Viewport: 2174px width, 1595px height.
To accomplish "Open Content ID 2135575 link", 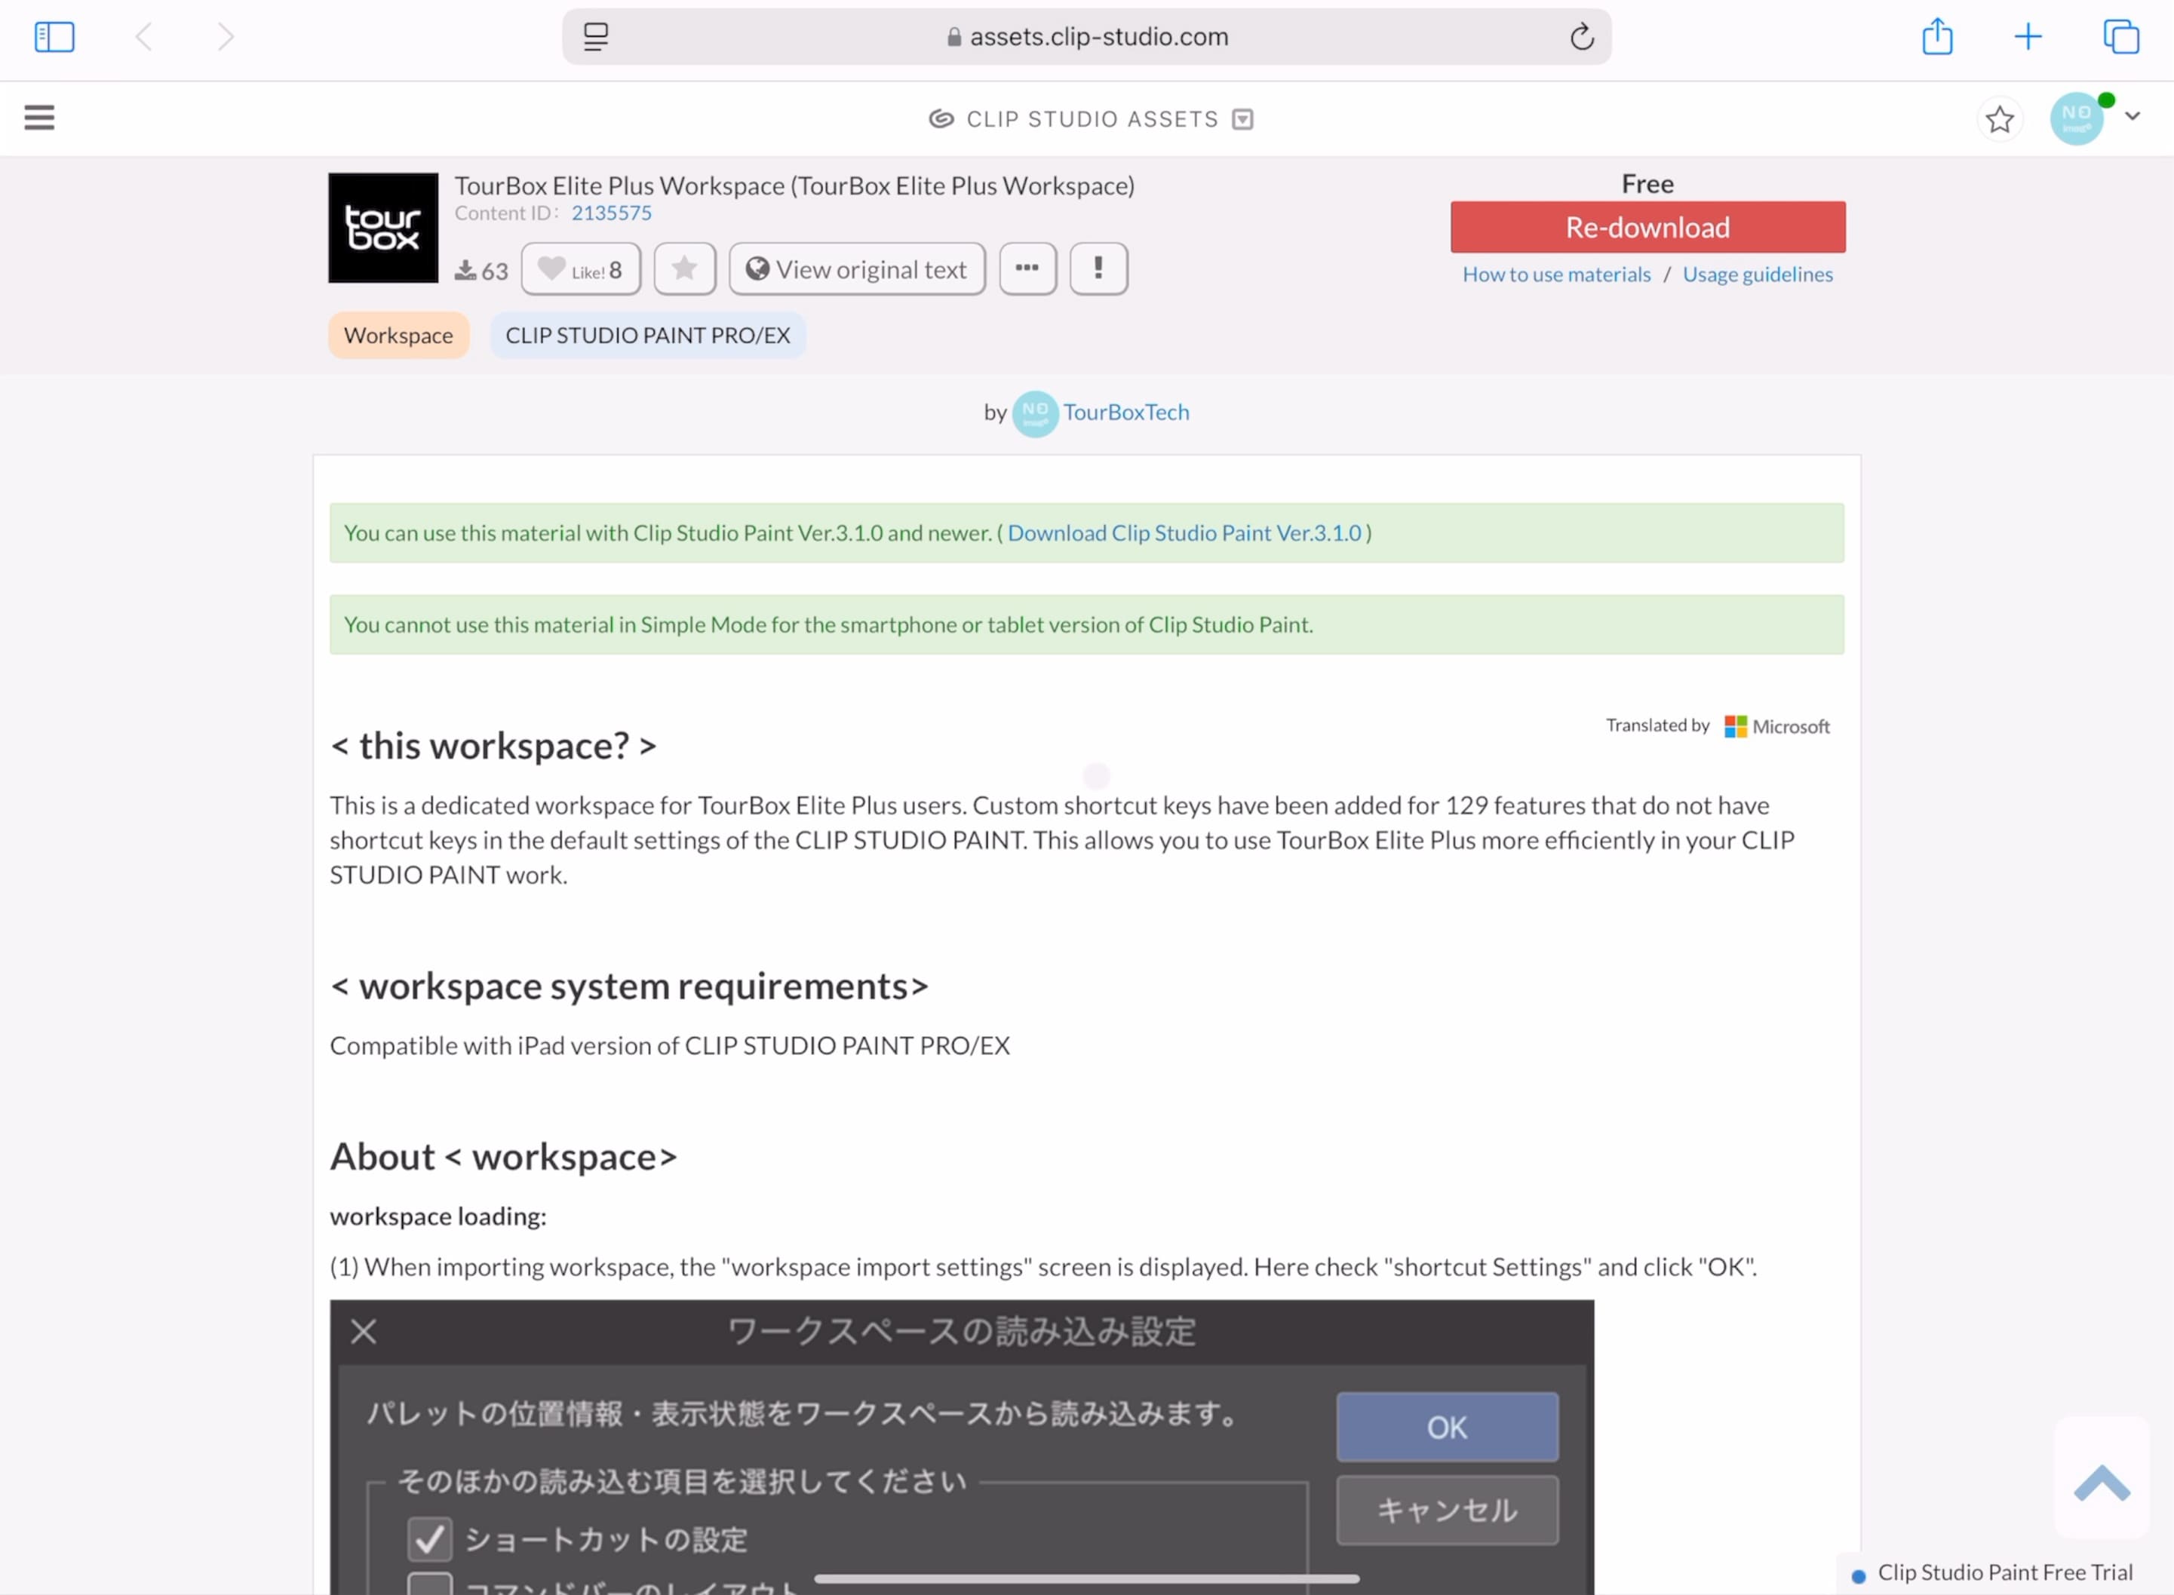I will pos(611,213).
